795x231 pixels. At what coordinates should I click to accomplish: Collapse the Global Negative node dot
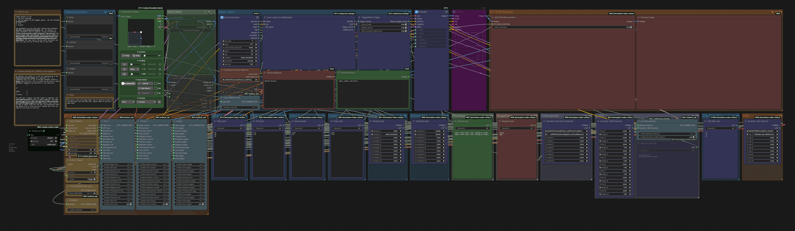click(265, 73)
